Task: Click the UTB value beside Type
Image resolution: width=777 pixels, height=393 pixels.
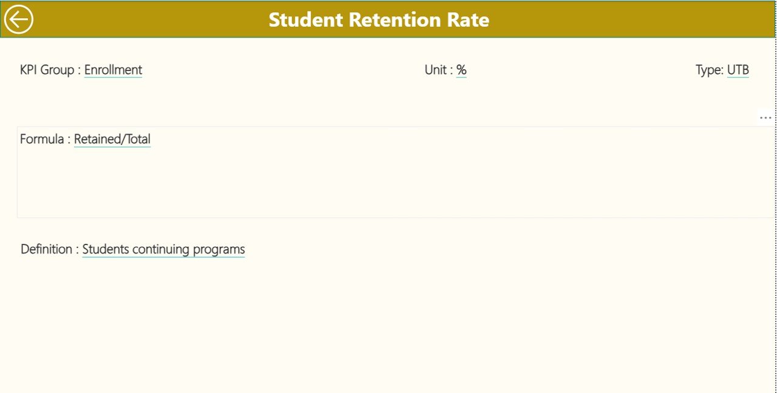Action: pos(738,70)
